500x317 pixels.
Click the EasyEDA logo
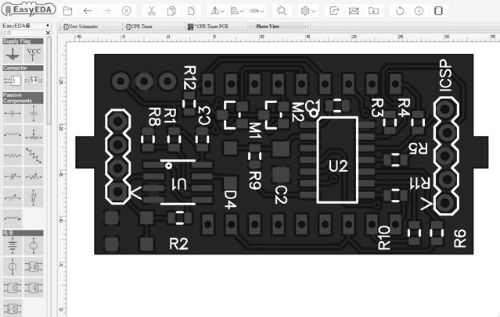pos(27,11)
